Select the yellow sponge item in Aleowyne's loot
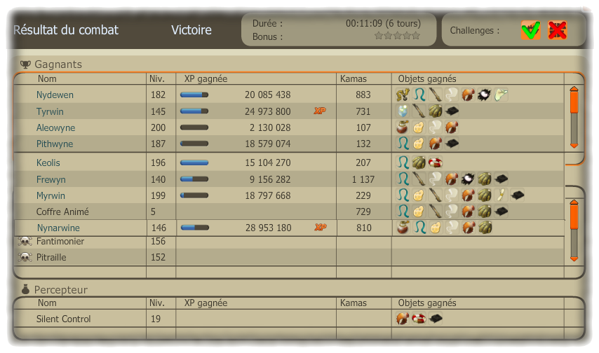Viewport: 599px width, 353px height. click(x=419, y=127)
